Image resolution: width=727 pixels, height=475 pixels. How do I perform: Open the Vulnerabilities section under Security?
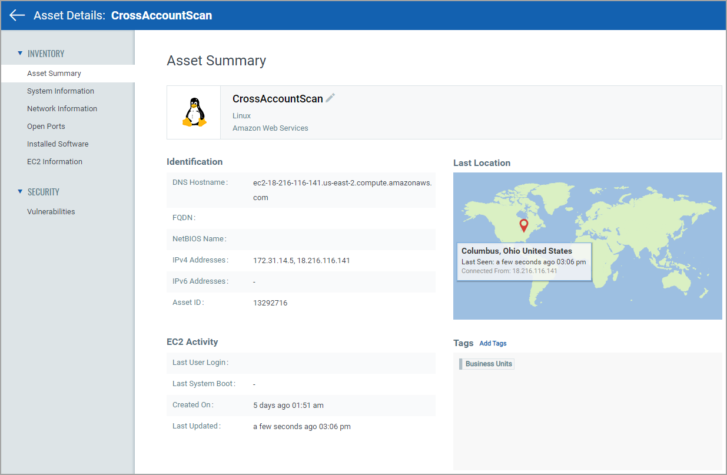[x=51, y=212]
